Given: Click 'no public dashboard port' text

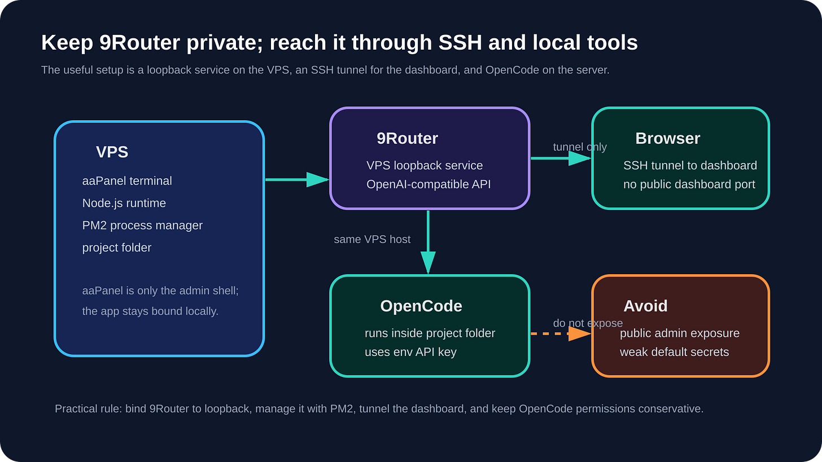Looking at the screenshot, I should 689,184.
